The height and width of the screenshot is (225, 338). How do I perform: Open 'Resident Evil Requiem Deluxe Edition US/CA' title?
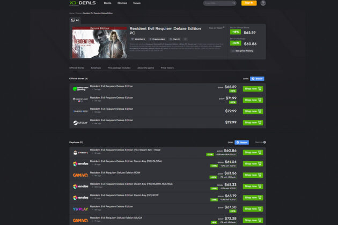(x=116, y=217)
